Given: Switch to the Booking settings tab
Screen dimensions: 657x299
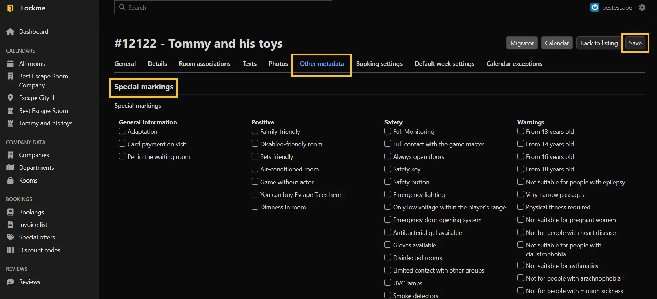Looking at the screenshot, I should click(x=379, y=64).
